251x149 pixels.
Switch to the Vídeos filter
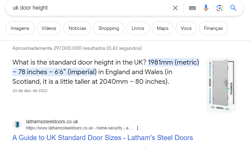click(49, 28)
